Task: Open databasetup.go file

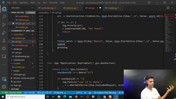Action: [x=22, y=56]
